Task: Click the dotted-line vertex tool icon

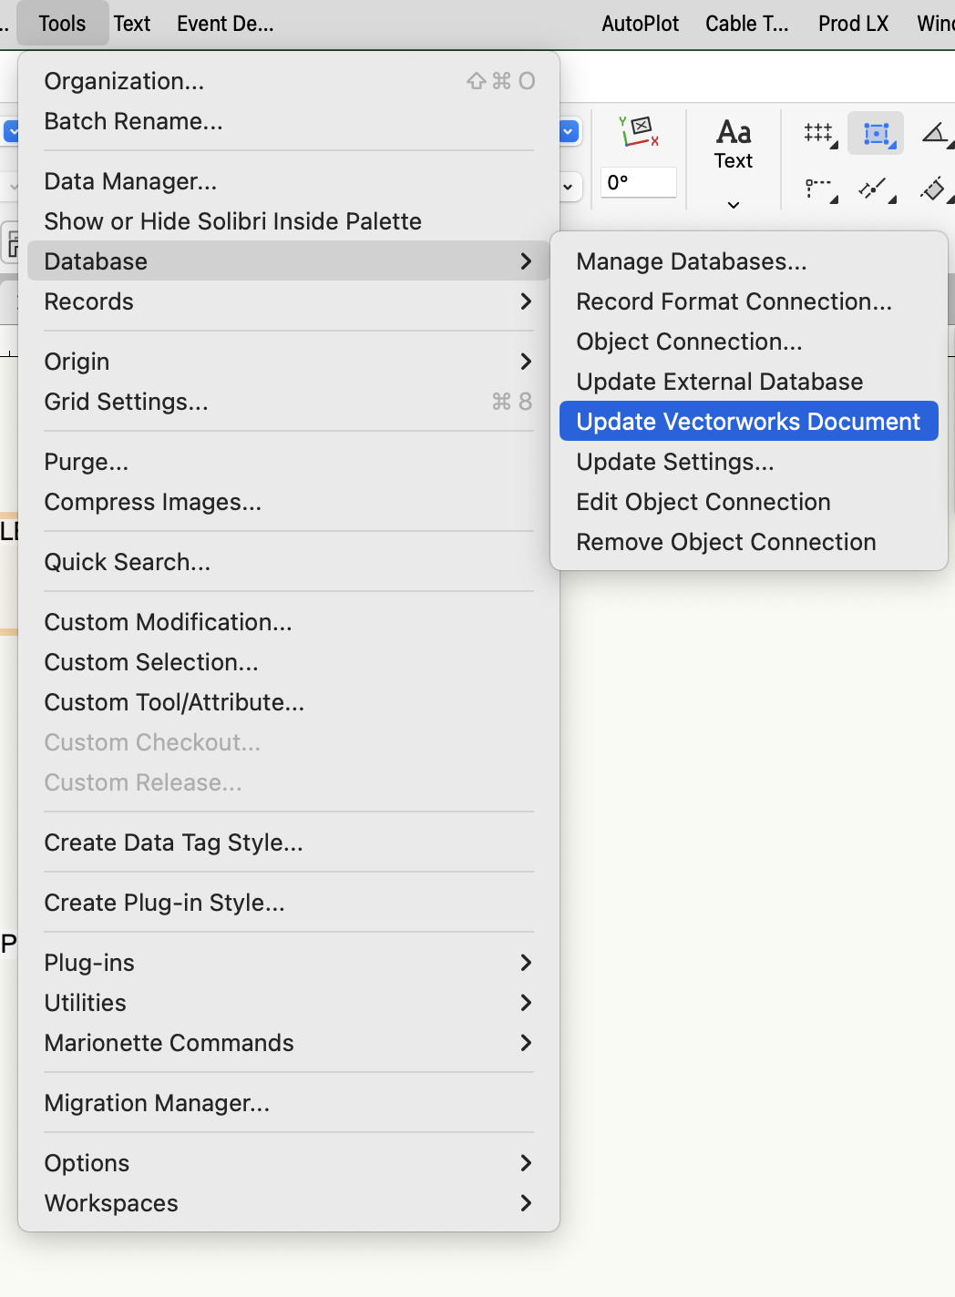Action: (x=817, y=189)
